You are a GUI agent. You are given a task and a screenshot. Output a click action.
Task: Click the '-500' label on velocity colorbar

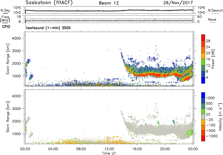click(211, 131)
